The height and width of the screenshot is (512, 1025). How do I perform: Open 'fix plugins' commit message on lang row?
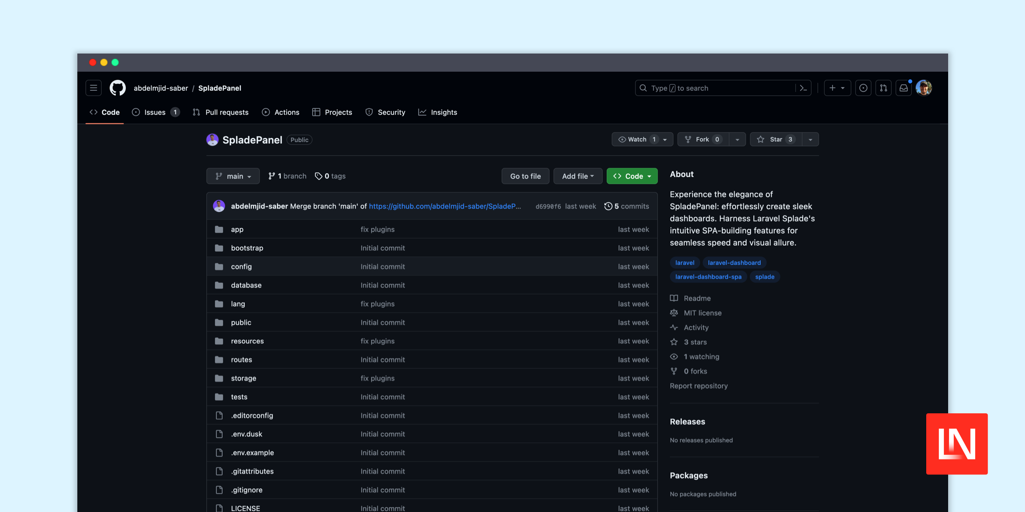377,304
